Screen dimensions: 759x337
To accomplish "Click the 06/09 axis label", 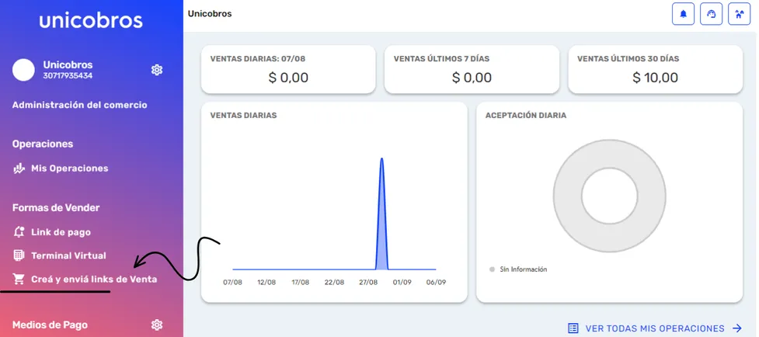I will coord(436,283).
